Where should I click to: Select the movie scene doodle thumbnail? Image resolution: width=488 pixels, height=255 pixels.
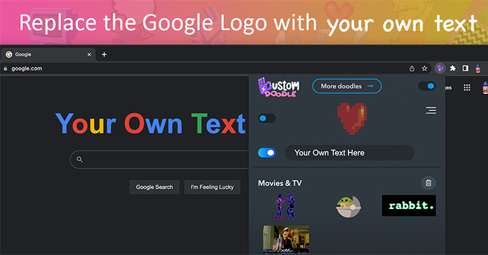point(286,239)
